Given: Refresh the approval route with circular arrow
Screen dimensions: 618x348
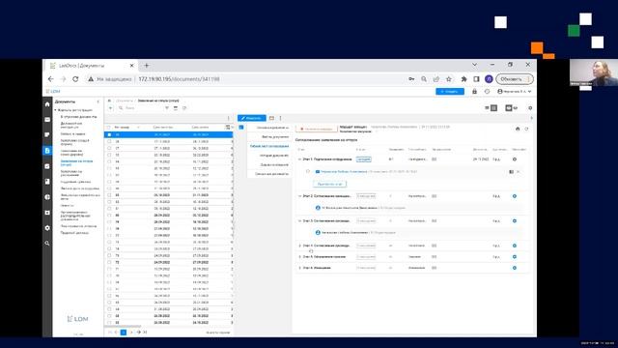Looking at the screenshot, I should [526, 129].
